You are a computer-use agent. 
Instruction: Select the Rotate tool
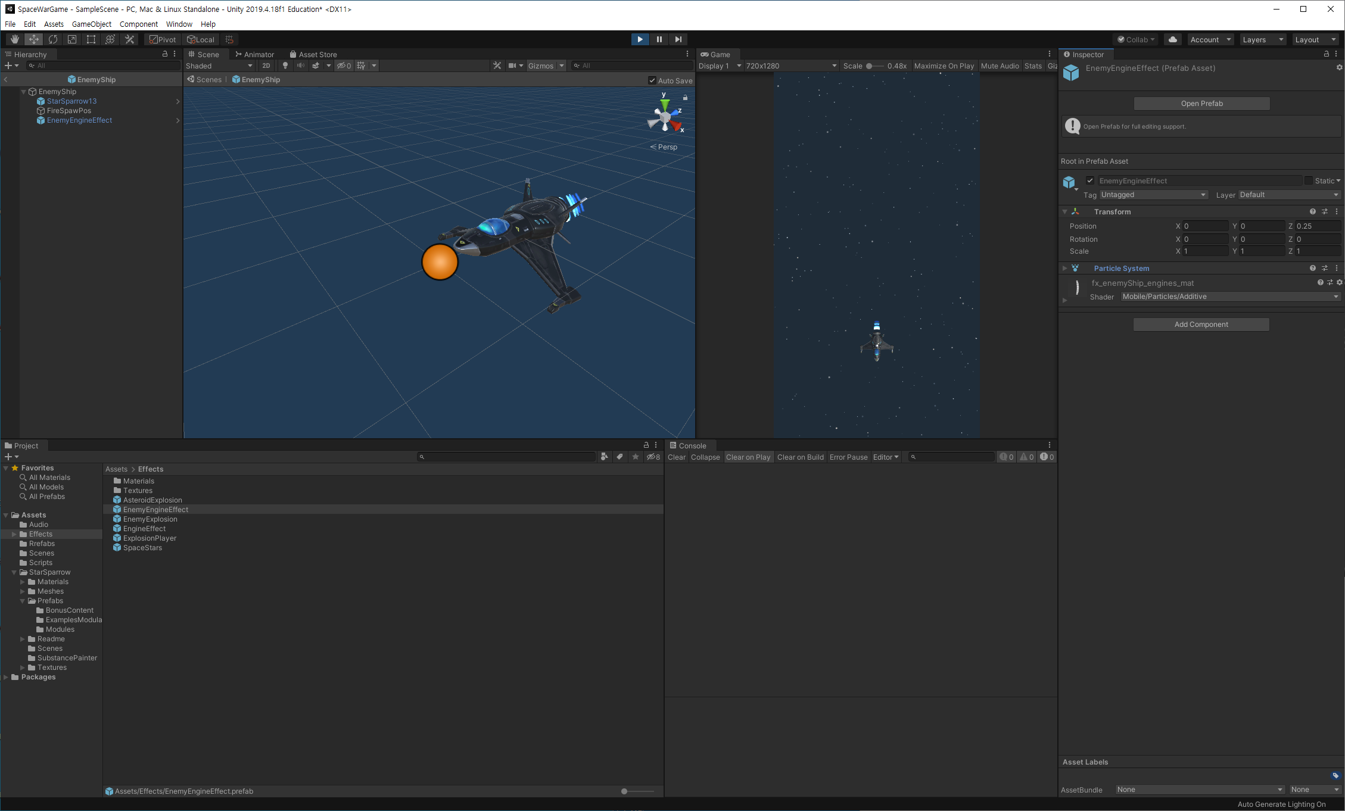[x=53, y=39]
